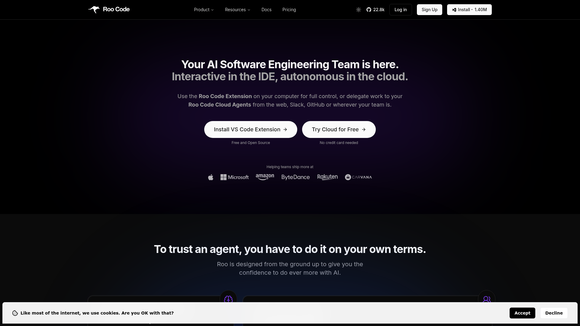The width and height of the screenshot is (580, 326).
Task: Accept the cookie notice
Action: [522, 313]
